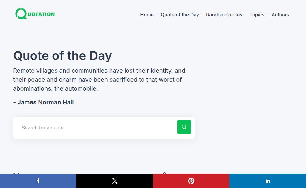This screenshot has width=306, height=188.
Task: Click quote line starting 'abominations'
Action: tap(56, 88)
